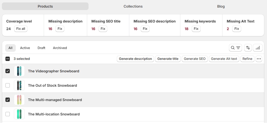Viewport: 267px width, 123px height.
Task: Open the bar chart analytics icon
Action: 258,48
